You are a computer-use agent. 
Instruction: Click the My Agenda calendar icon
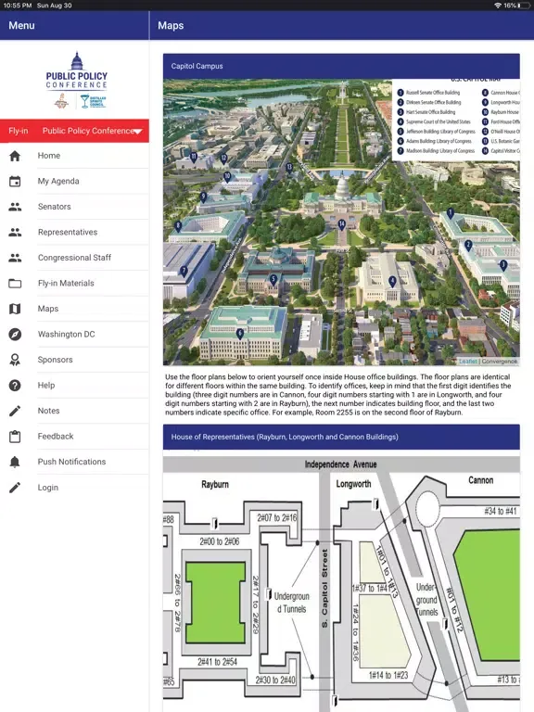click(x=15, y=181)
